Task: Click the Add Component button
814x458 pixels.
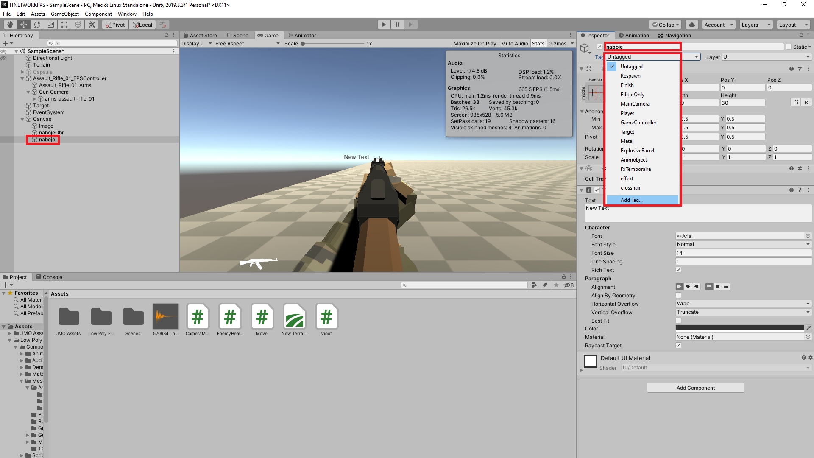Action: 695,388
